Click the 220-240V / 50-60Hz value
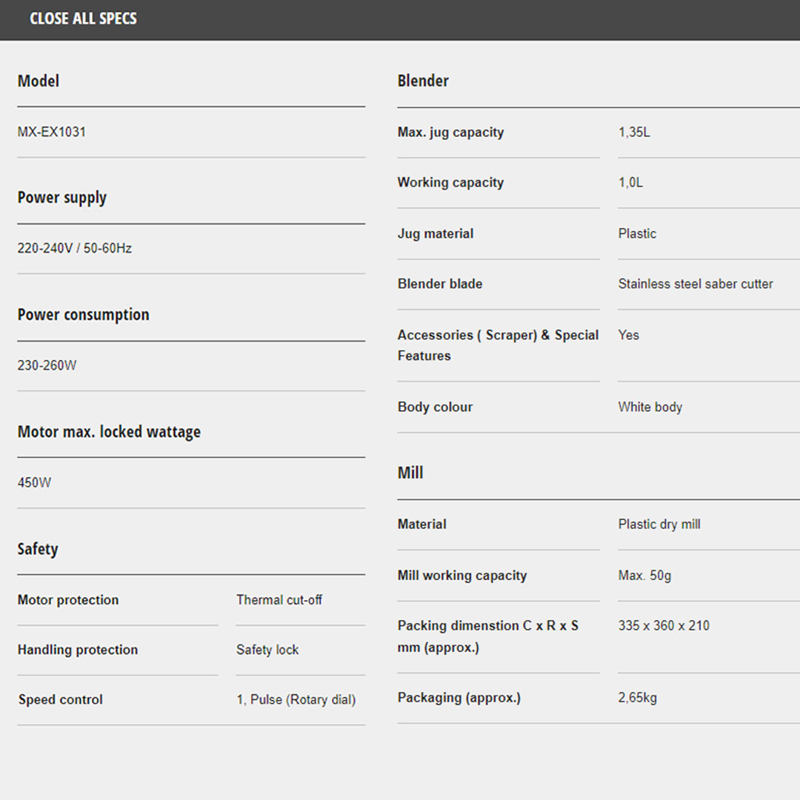 point(75,248)
